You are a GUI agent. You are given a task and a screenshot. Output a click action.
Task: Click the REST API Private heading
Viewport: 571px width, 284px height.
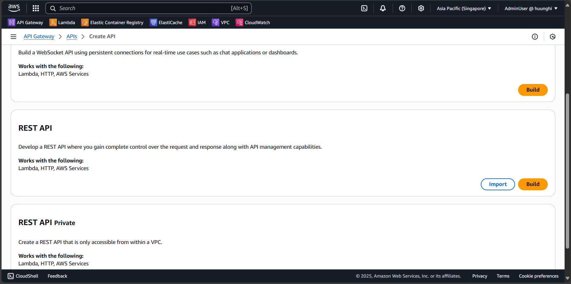point(47,223)
